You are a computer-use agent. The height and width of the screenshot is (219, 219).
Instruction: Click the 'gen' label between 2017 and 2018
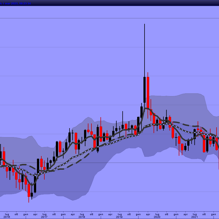[x=63, y=214]
